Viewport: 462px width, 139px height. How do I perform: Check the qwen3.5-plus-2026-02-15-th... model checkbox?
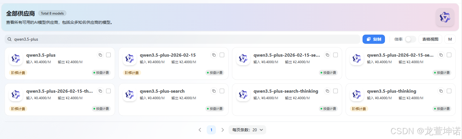108,91
